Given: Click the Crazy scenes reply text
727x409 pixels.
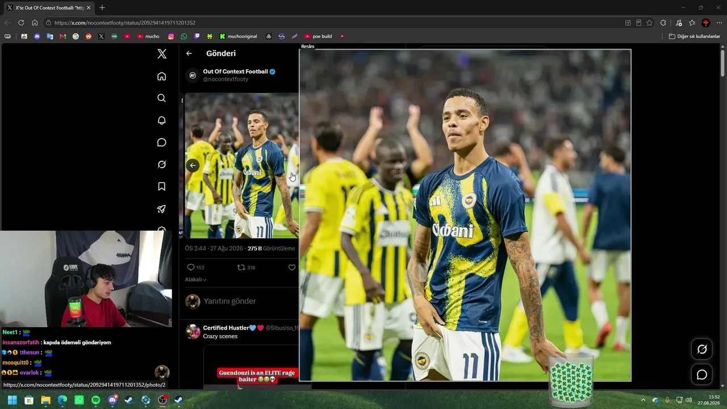Looking at the screenshot, I should click(x=220, y=336).
